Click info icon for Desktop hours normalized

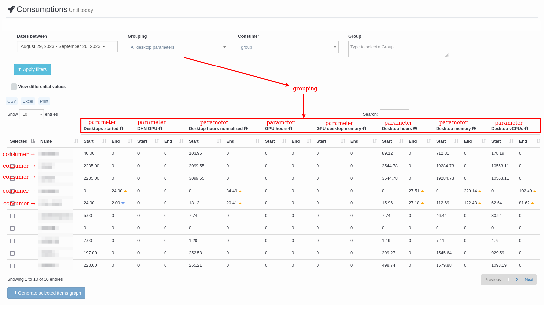246,129
